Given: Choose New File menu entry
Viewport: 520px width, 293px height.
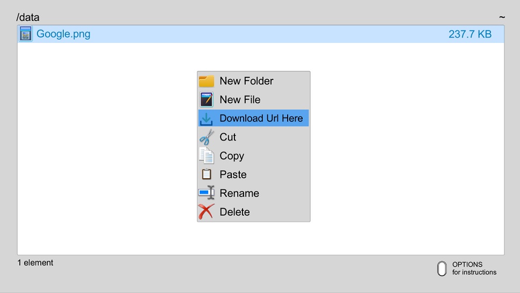Looking at the screenshot, I should [x=254, y=99].
